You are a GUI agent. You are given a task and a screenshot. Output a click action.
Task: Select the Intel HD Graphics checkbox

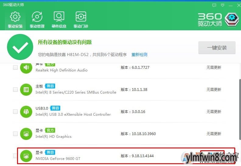tap(16, 134)
